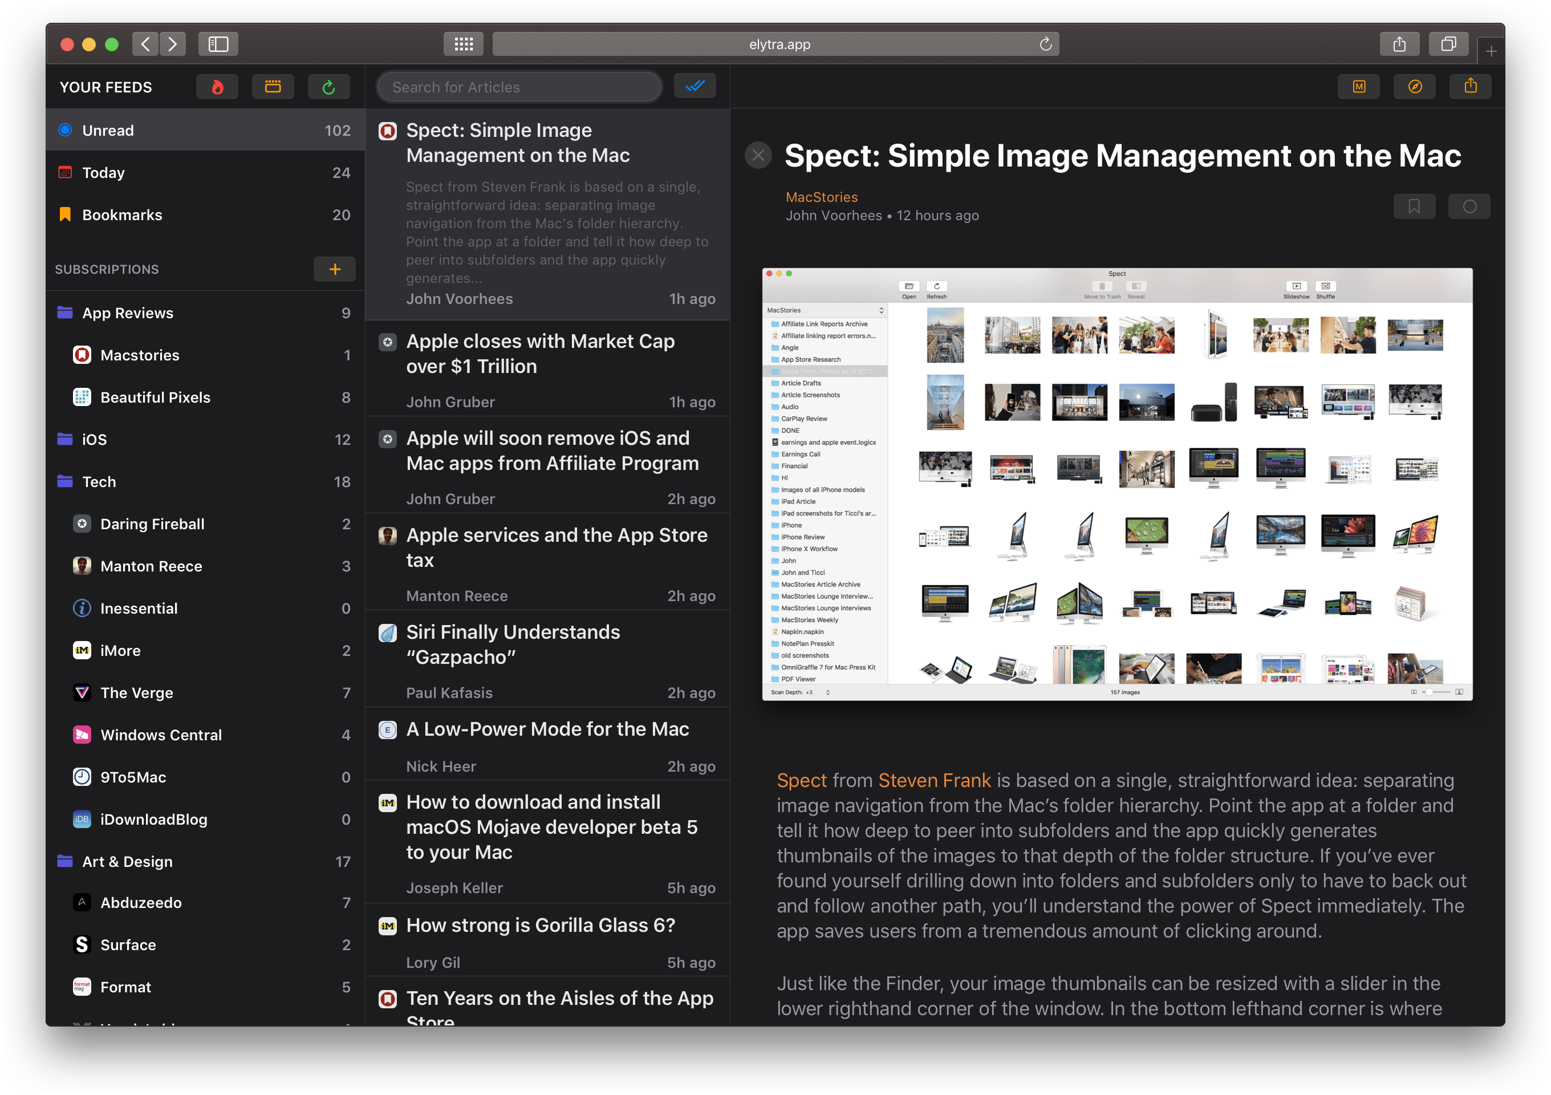Click the Safari forward arrow

click(x=172, y=44)
